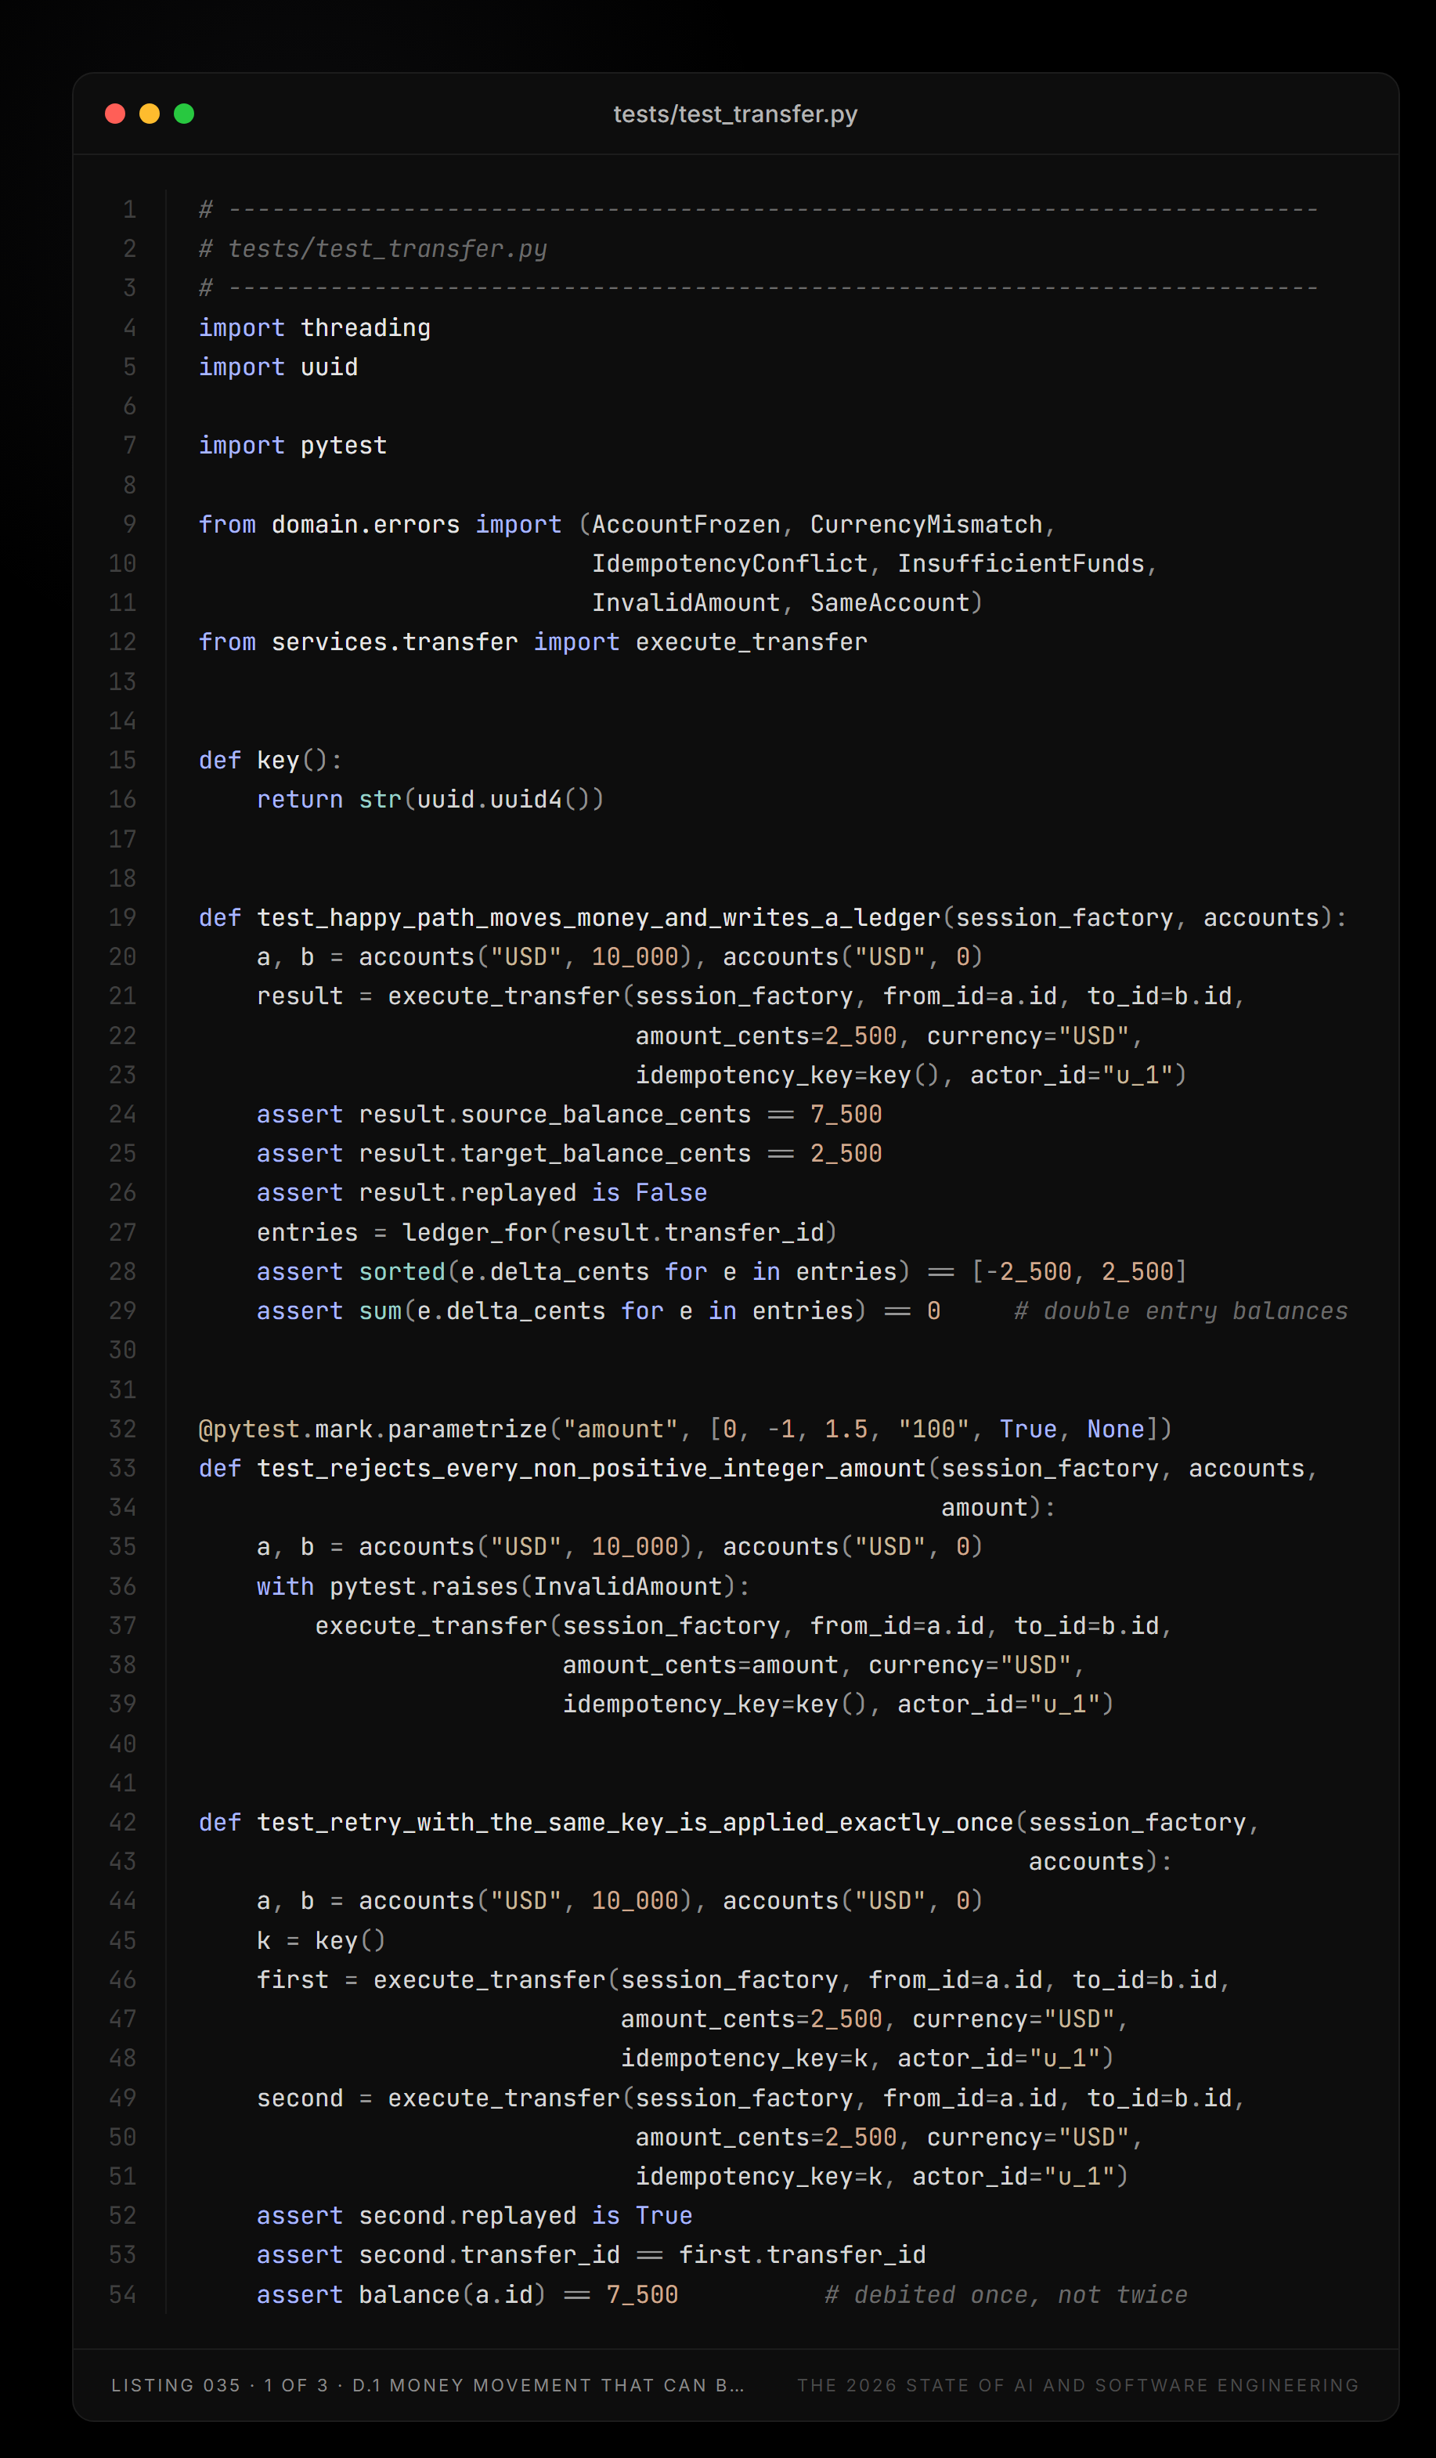Select 'import uuid' on line 5
Screen dimensions: 1436x2458
coord(278,367)
